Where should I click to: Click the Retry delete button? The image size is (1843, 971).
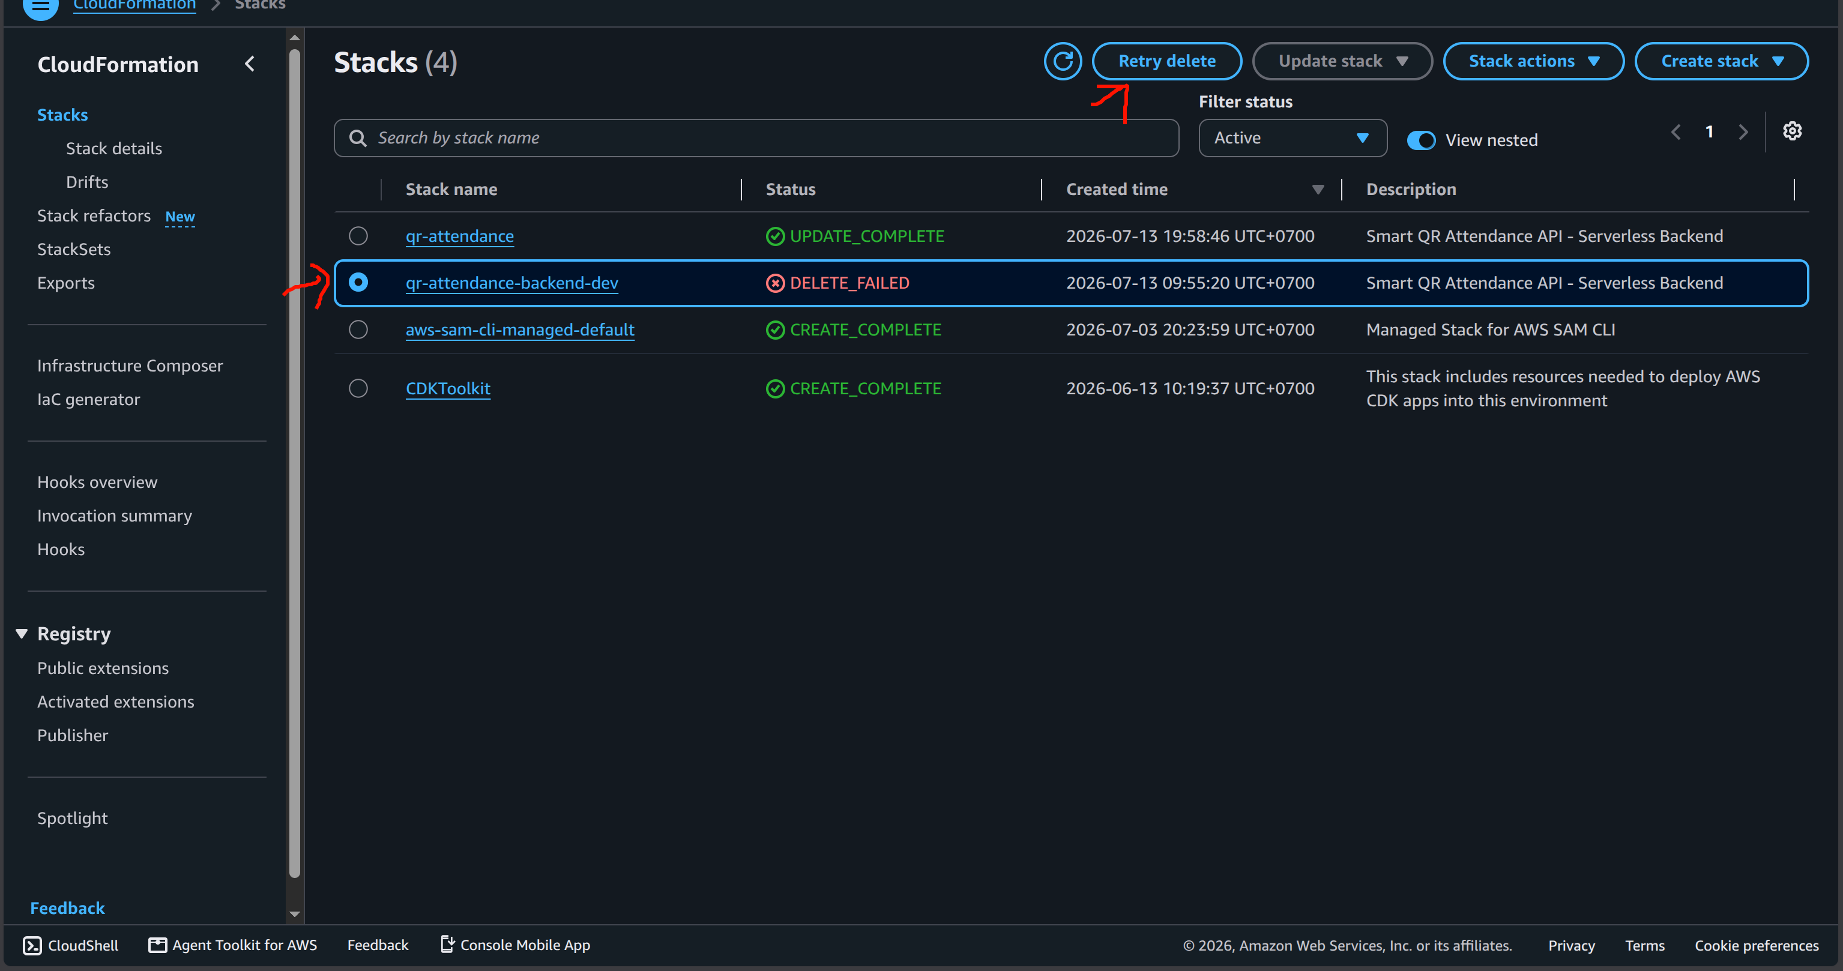tap(1167, 61)
